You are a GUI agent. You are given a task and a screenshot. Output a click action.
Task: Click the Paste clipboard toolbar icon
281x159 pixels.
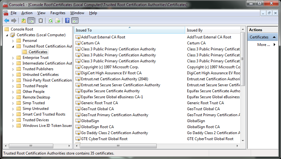41,21
